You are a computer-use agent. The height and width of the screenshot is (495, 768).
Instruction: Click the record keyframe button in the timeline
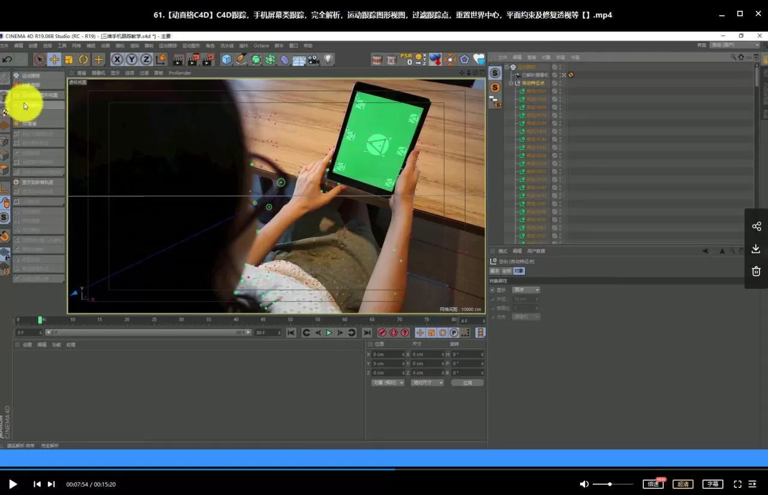click(x=382, y=332)
